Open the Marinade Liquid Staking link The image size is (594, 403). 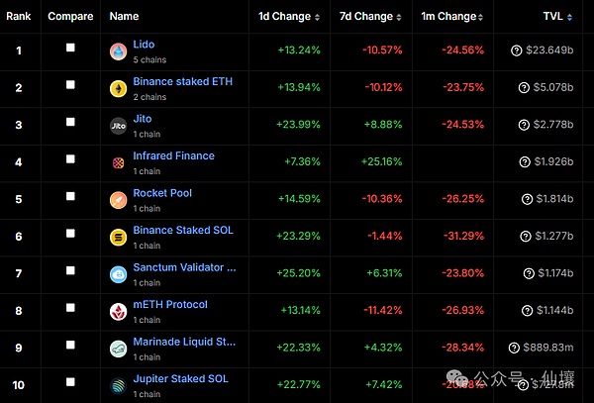coord(184,342)
